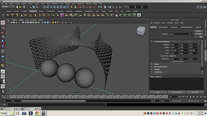This screenshot has height=116, width=207.
Task: Select single perspective layout icon
Action: [3, 72]
